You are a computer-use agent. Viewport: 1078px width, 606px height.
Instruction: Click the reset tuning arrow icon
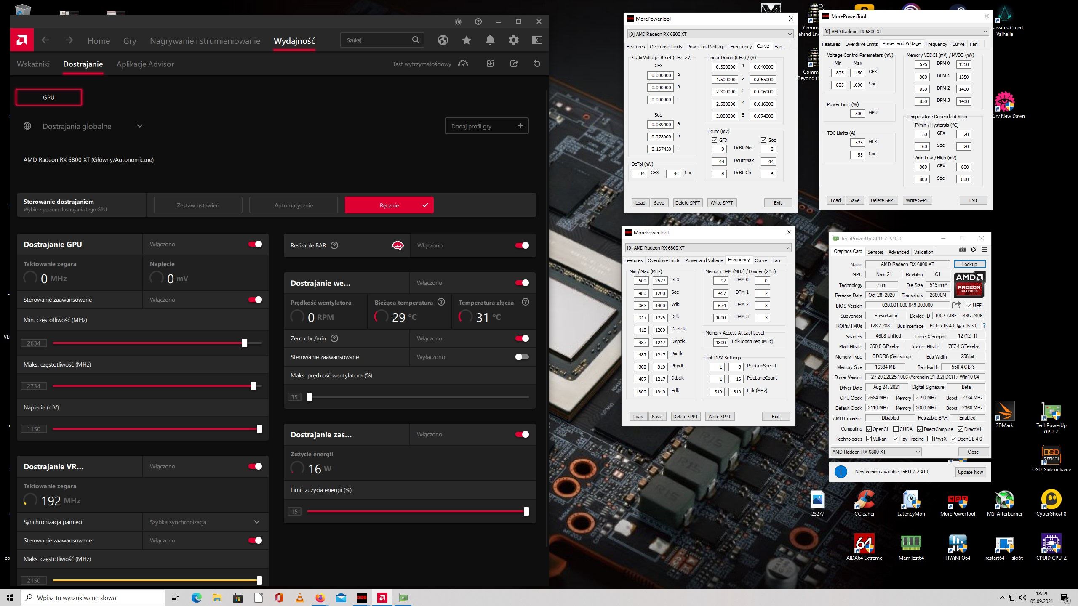(537, 64)
